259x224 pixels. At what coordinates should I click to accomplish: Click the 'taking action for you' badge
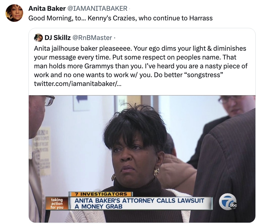[x=57, y=203]
